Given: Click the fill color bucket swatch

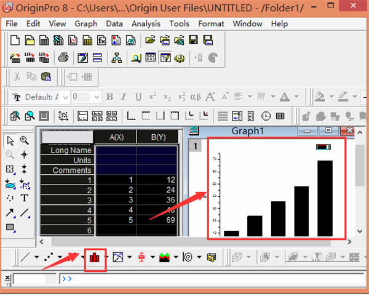Looking at the screenshot, I should tap(320, 97).
